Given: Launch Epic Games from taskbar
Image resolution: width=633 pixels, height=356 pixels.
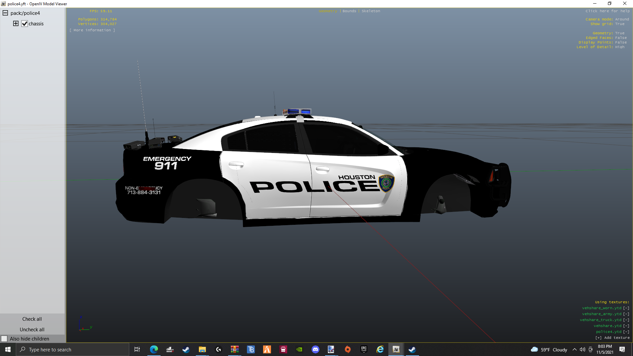Looking at the screenshot, I should pos(364,349).
